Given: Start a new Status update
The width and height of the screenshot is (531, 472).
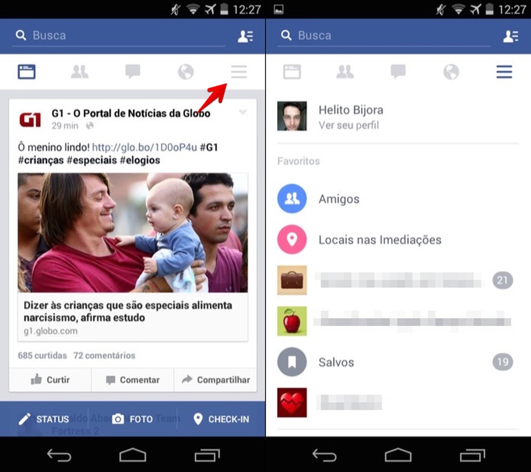Looking at the screenshot, I should [x=46, y=419].
